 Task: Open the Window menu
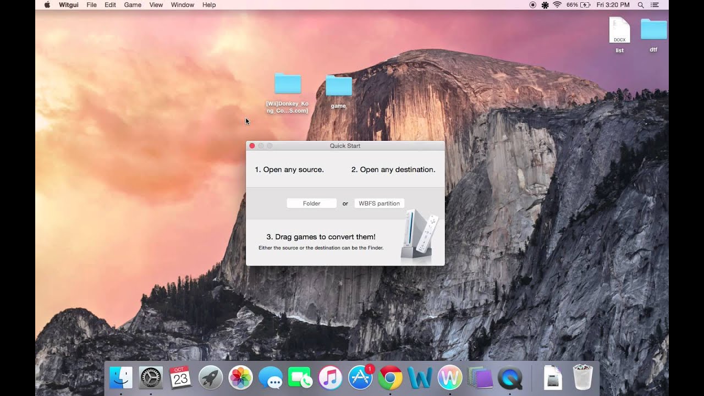point(183,5)
